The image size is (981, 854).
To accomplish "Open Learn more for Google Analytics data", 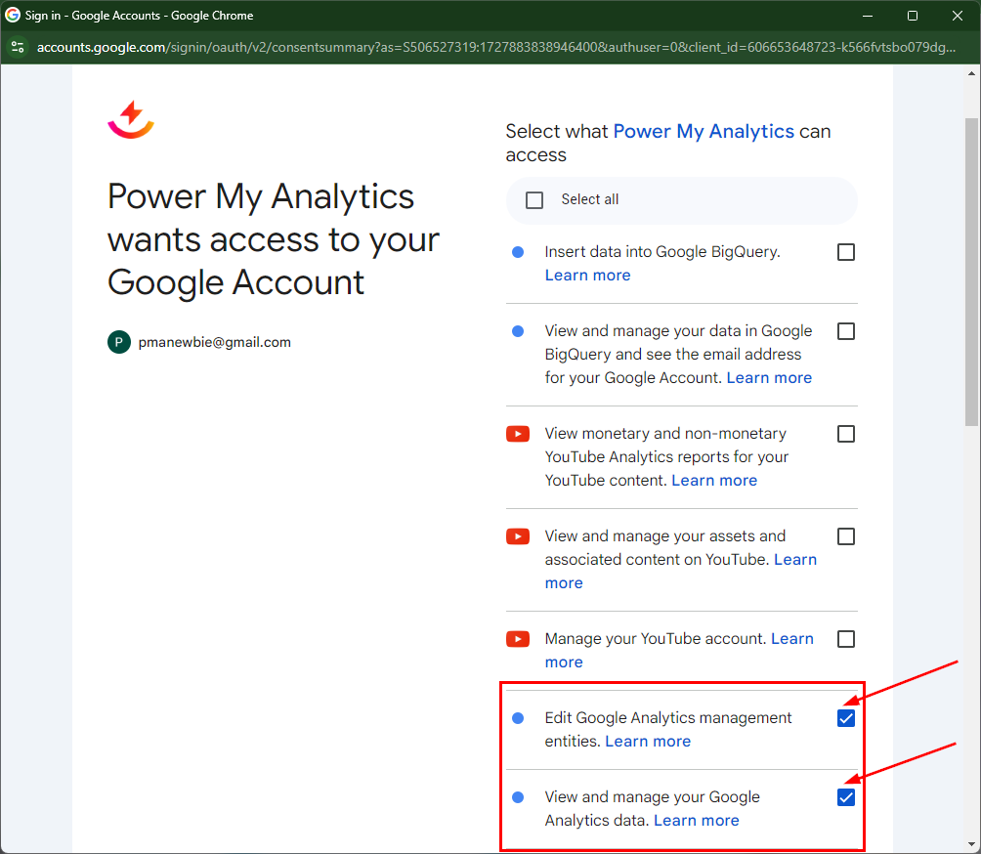I will tap(696, 821).
